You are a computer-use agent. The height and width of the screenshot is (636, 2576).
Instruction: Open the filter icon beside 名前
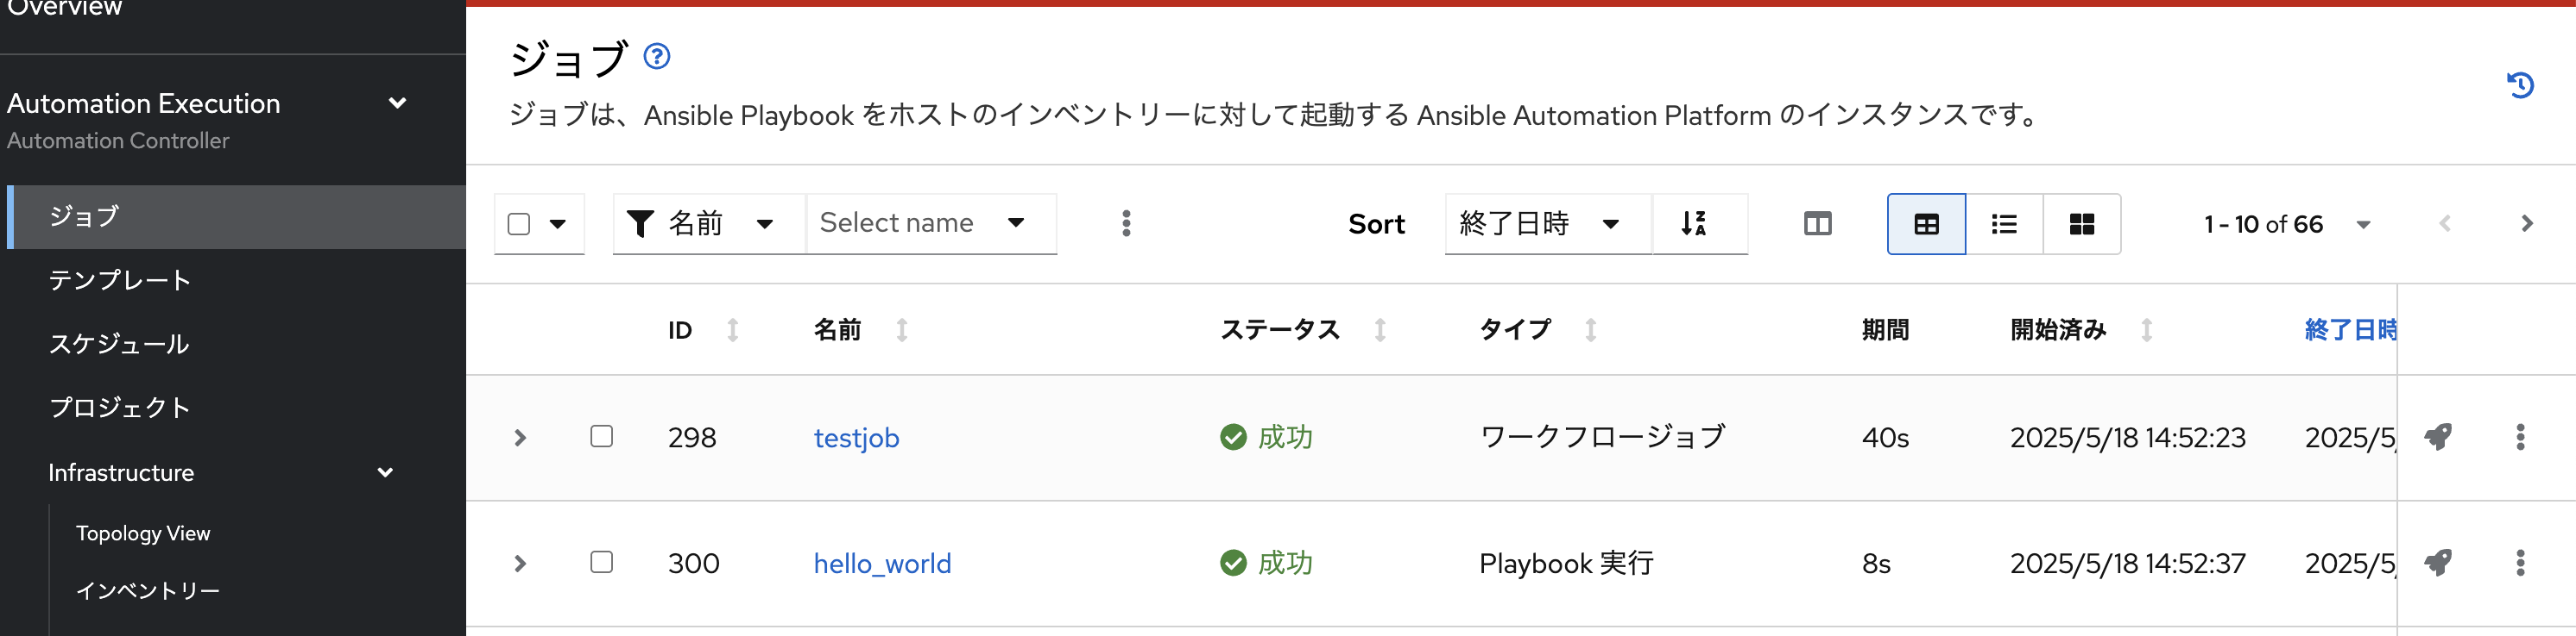639,222
